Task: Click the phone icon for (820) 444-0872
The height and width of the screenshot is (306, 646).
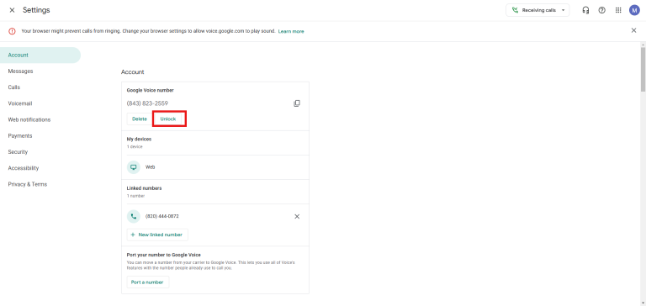Action: tap(134, 216)
